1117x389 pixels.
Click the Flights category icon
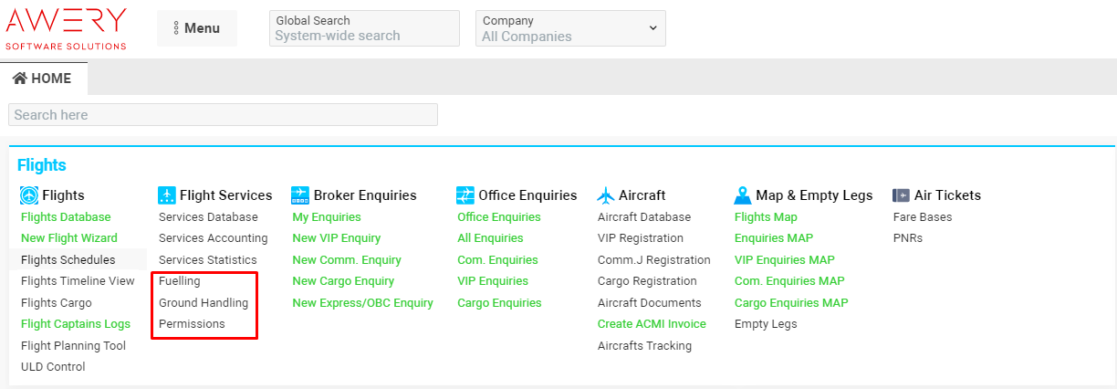pyautogui.click(x=29, y=195)
